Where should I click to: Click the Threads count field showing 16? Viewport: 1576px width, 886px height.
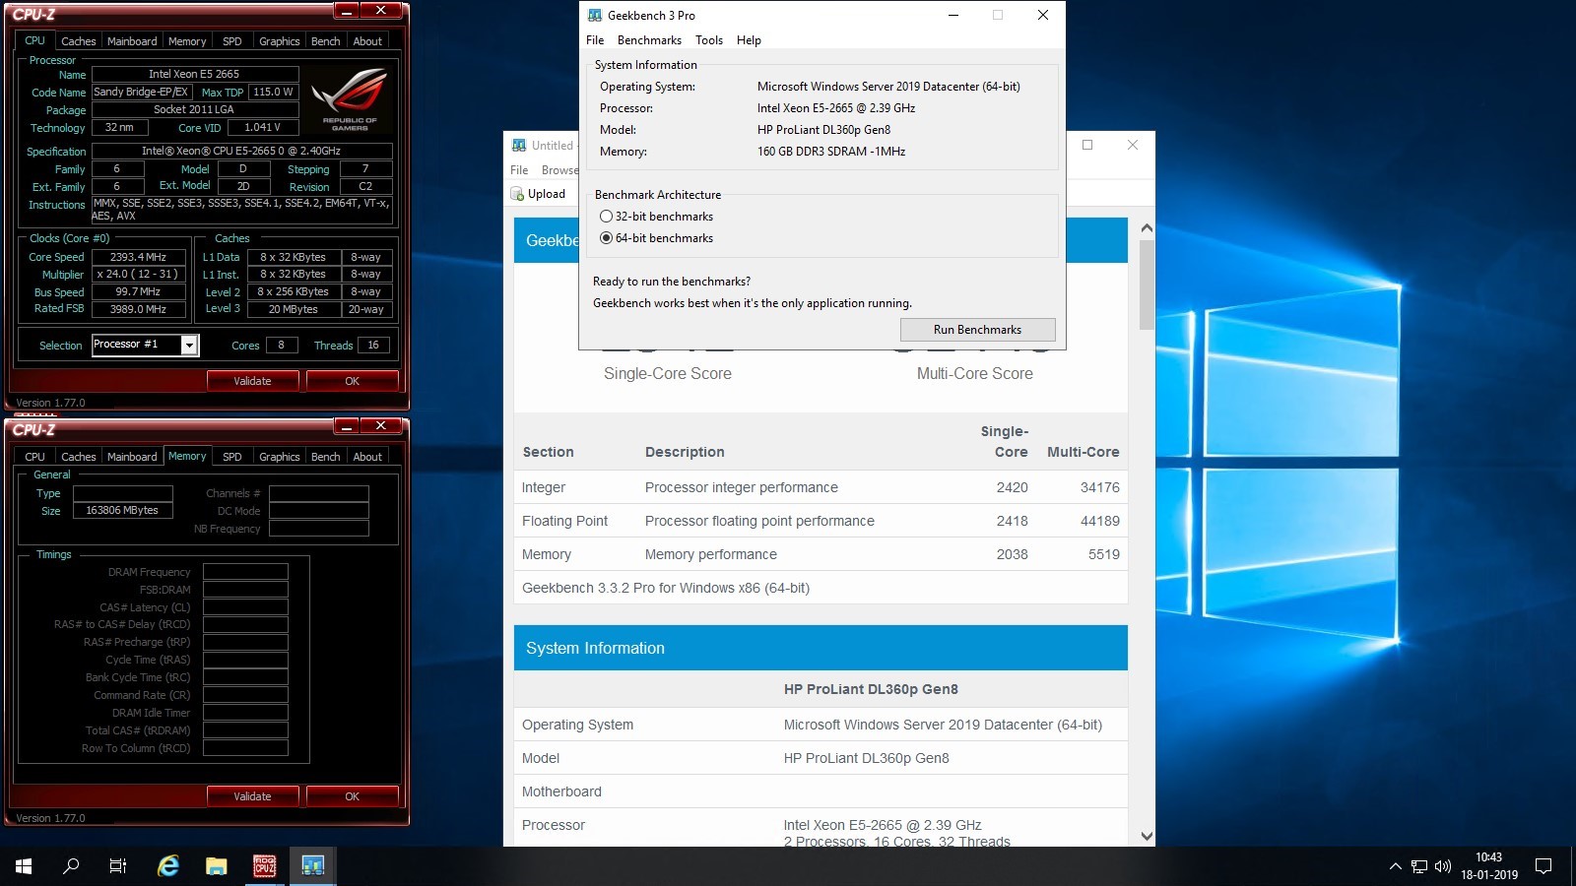(x=373, y=345)
